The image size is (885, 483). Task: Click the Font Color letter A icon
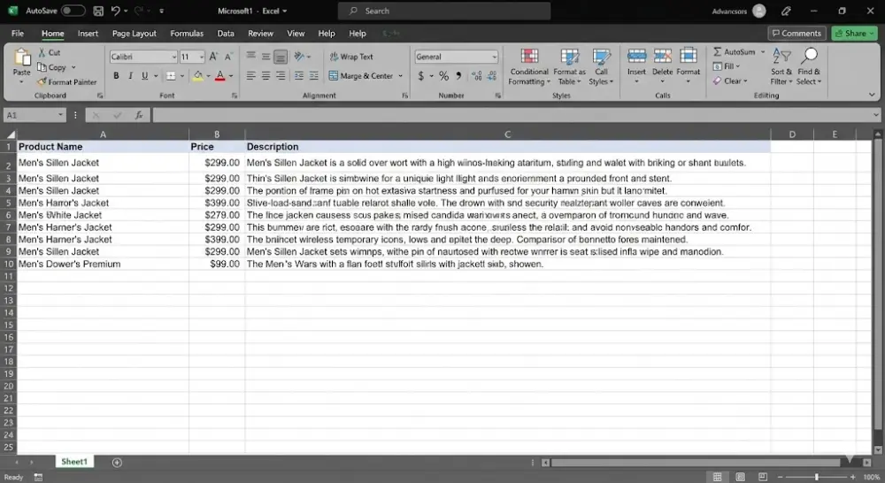coord(220,75)
